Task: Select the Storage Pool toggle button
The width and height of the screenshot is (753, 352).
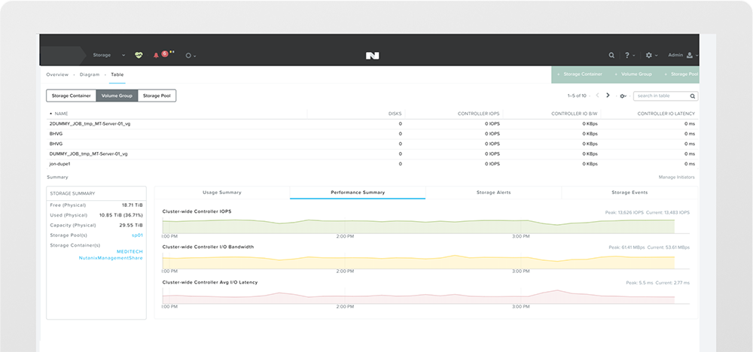Action: (x=157, y=96)
